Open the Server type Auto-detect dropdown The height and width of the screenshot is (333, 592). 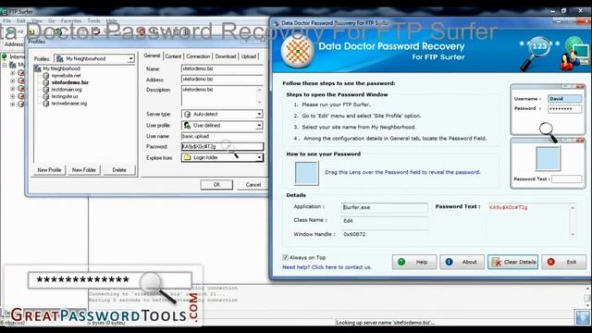[x=222, y=114]
